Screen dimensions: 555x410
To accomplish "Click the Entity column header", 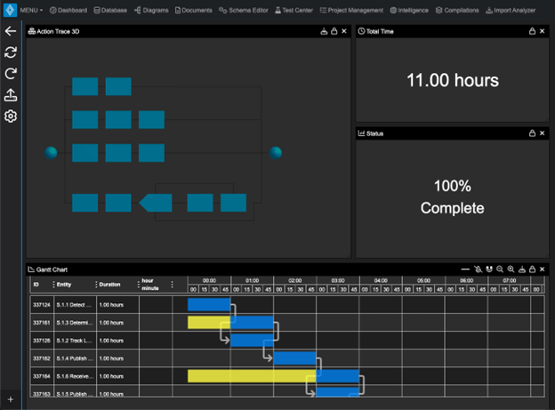I will point(64,285).
